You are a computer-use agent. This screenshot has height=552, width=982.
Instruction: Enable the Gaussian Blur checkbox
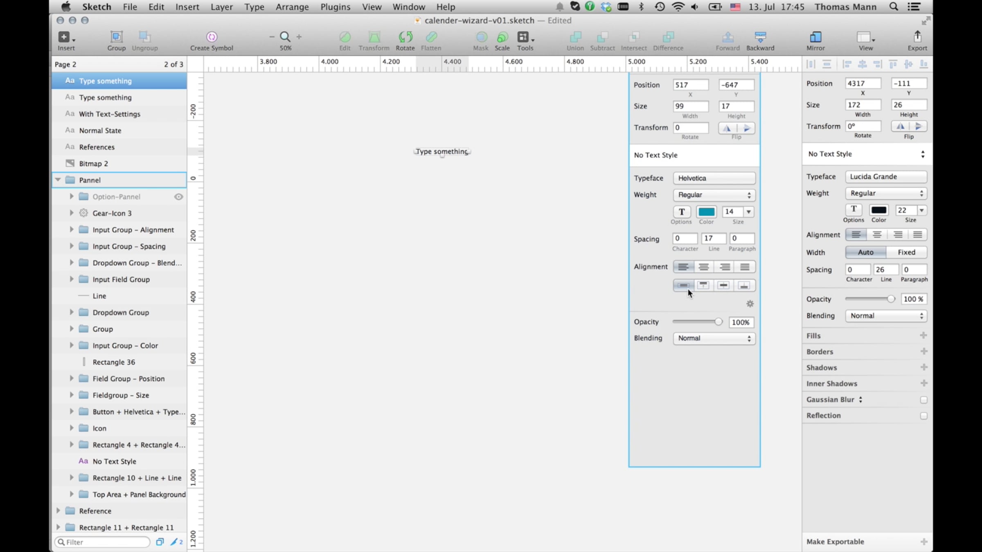923,400
